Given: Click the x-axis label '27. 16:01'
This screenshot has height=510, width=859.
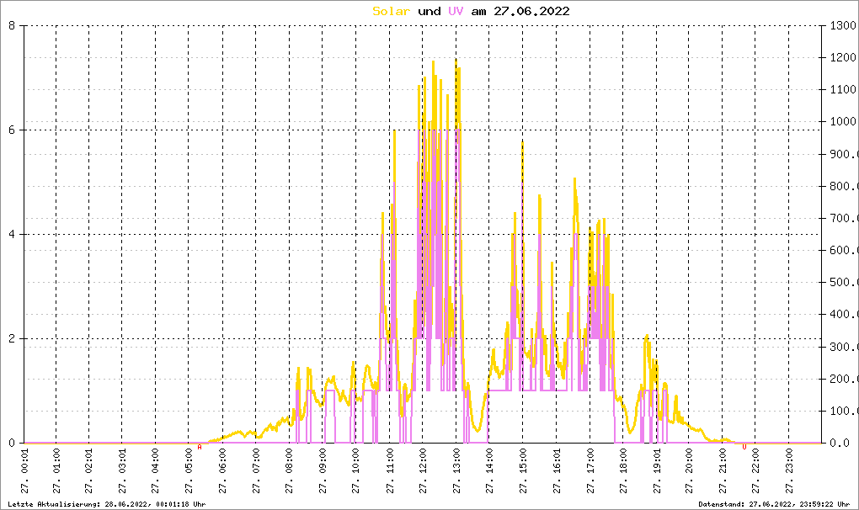Looking at the screenshot, I should [558, 471].
